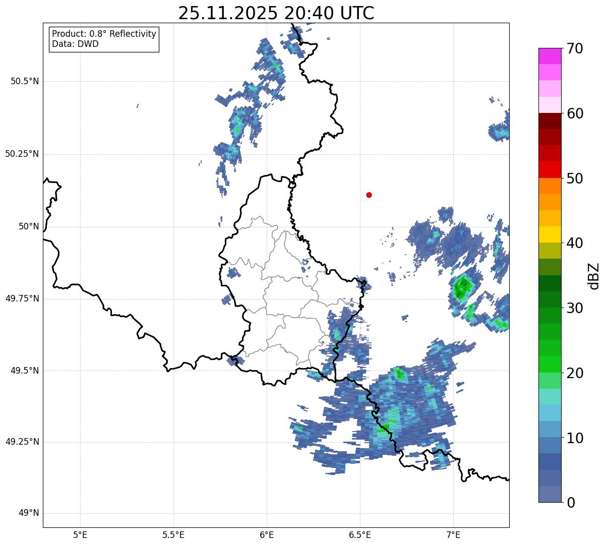This screenshot has width=606, height=545.
Task: Click the turquoise swatch between 10 and 20 dBZ
Action: (550, 396)
